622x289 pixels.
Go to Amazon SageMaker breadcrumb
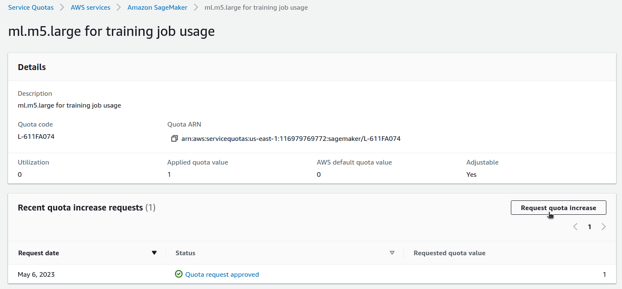[157, 8]
